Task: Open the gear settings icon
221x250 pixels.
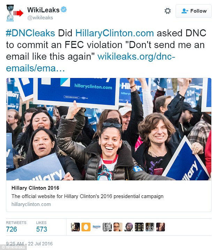Action: click(x=168, y=11)
